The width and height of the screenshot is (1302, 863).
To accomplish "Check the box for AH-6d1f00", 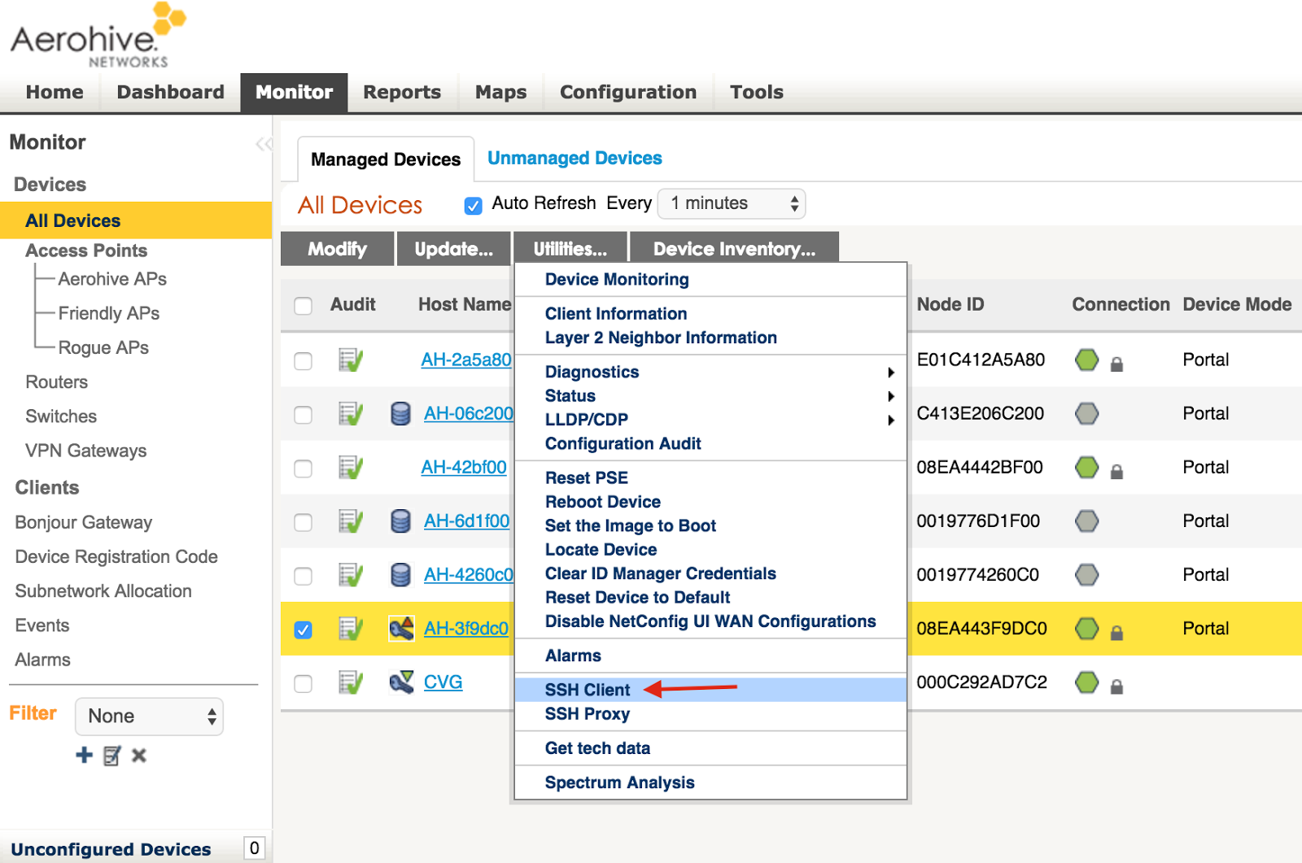I will click(x=303, y=522).
